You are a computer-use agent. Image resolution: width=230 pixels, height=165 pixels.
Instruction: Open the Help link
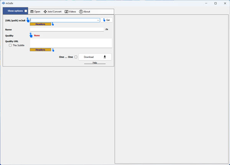coord(95,63)
